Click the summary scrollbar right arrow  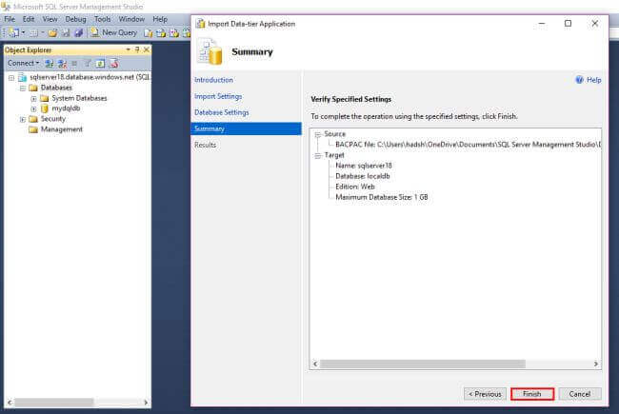click(x=596, y=364)
